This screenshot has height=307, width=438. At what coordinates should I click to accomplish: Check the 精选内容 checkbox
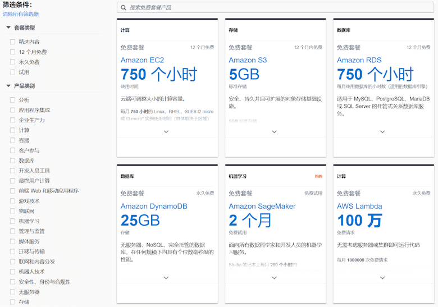tap(12, 42)
